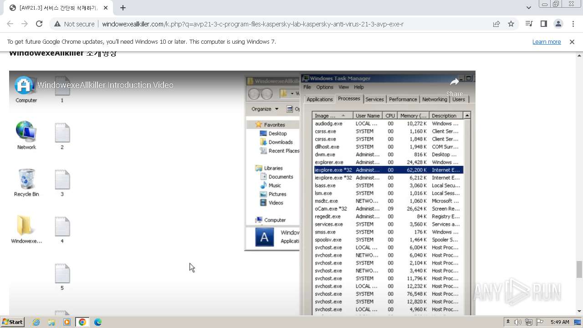Viewport: 583px width, 328px height.
Task: Open the Organize dropdown in Explorer
Action: coord(265,109)
